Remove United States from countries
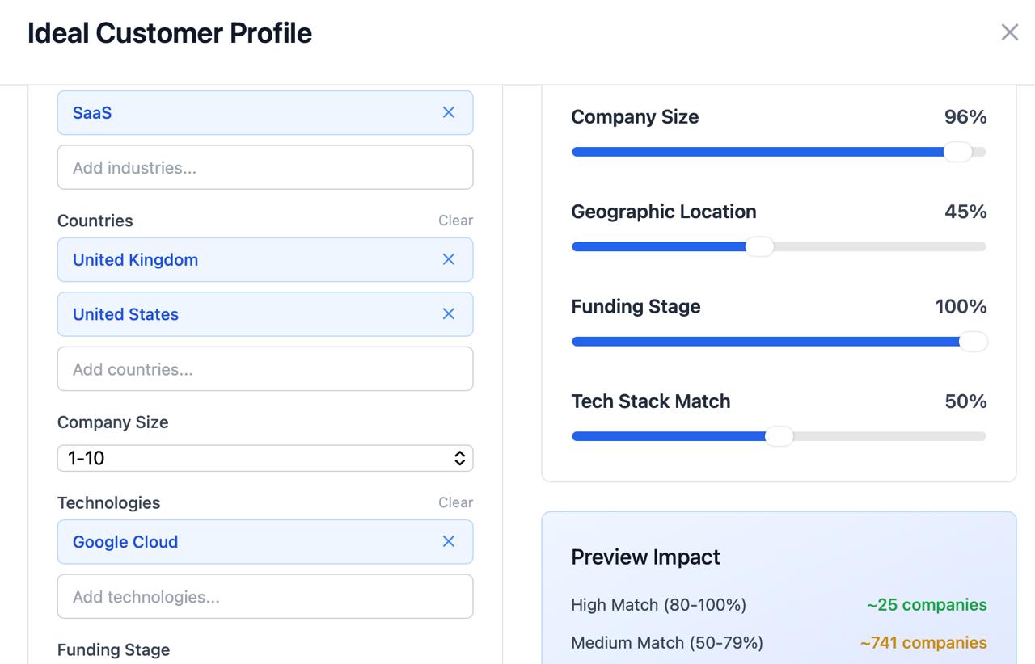Screen dimensions: 1035x664 tap(449, 313)
